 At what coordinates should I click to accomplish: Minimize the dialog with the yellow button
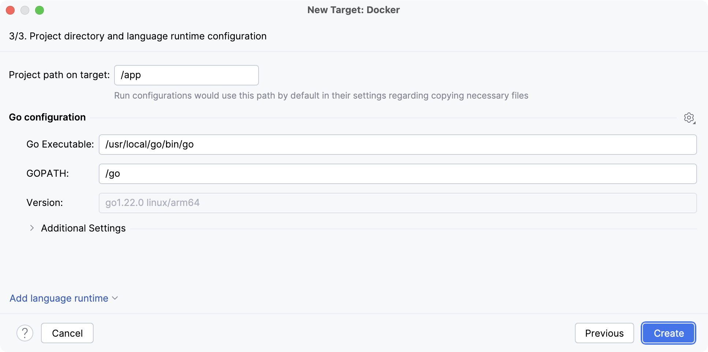25,10
